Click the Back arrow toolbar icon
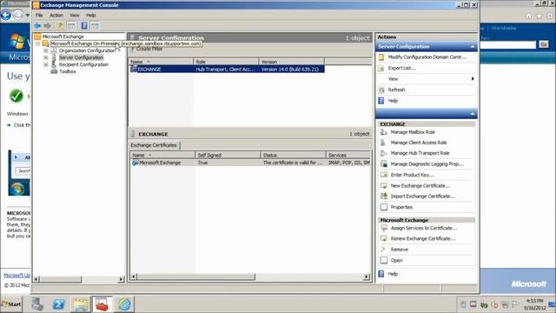The width and height of the screenshot is (556, 313). 37,26
